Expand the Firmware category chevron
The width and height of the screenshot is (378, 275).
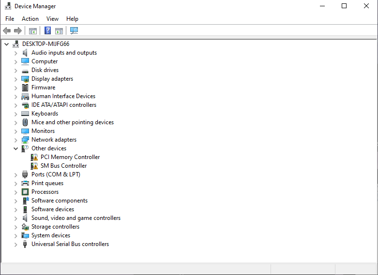point(16,88)
